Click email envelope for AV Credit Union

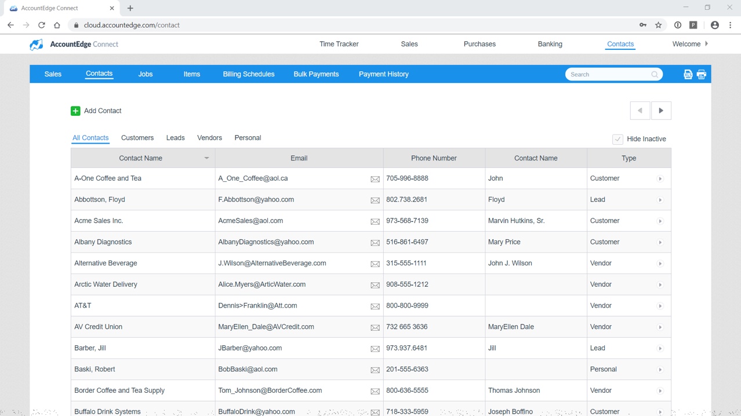tap(375, 327)
